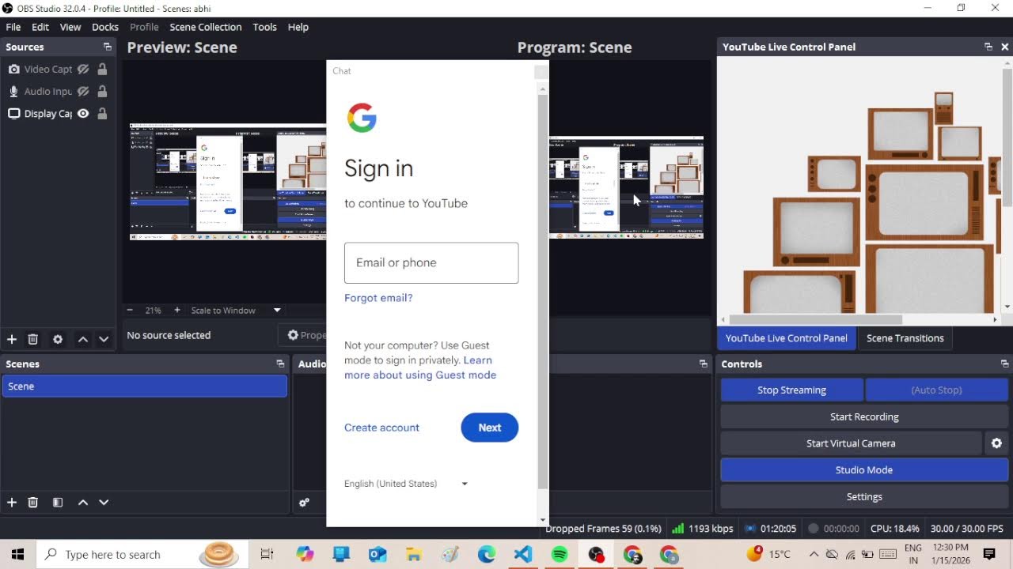The height and width of the screenshot is (569, 1013).
Task: Remove selected scene with trash icon
Action: (x=33, y=502)
